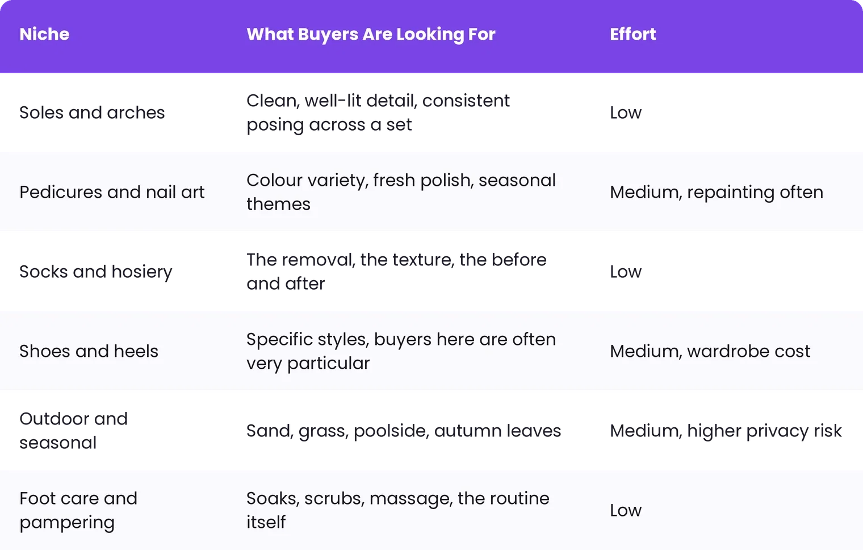Click the Niche column header
863x550 pixels.
point(44,34)
